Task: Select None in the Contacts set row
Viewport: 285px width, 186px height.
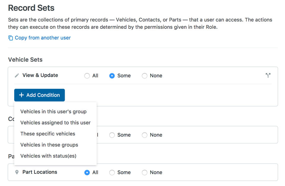Action: pos(145,135)
